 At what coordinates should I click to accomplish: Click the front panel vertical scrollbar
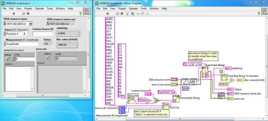tap(88, 54)
